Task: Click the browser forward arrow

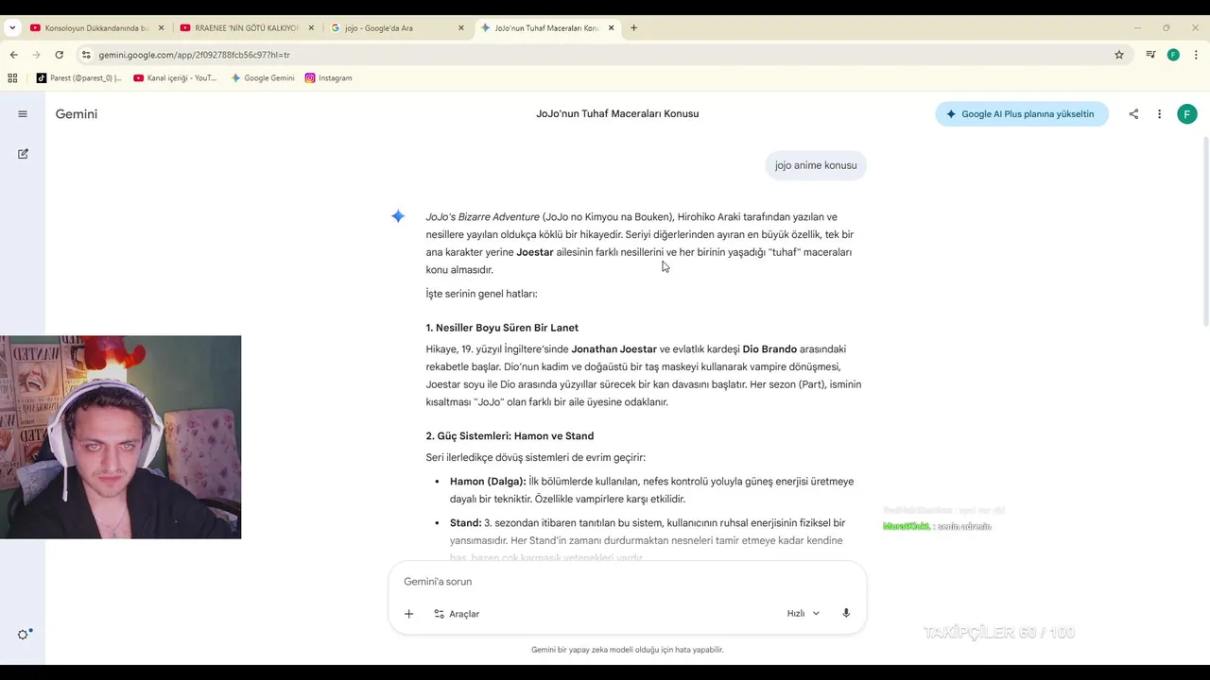Action: [x=36, y=55]
